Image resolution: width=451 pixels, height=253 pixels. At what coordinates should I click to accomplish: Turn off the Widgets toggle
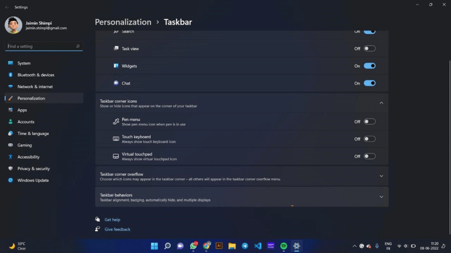[370, 66]
